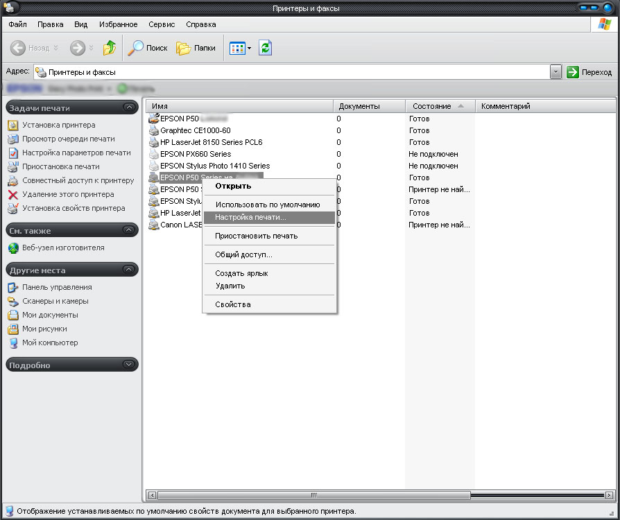Screen dimensions: 620x520
Task: Select Canon LASE printer icon
Action: (x=153, y=225)
